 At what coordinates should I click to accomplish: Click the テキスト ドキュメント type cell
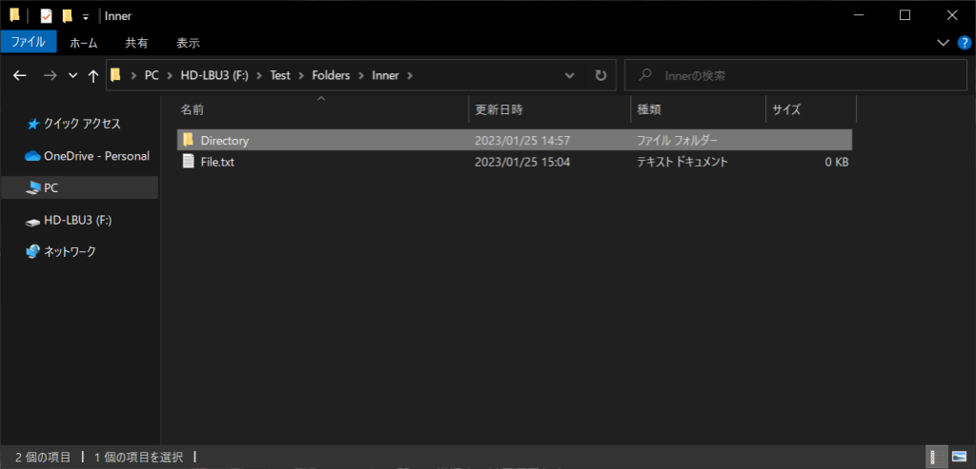(x=682, y=162)
